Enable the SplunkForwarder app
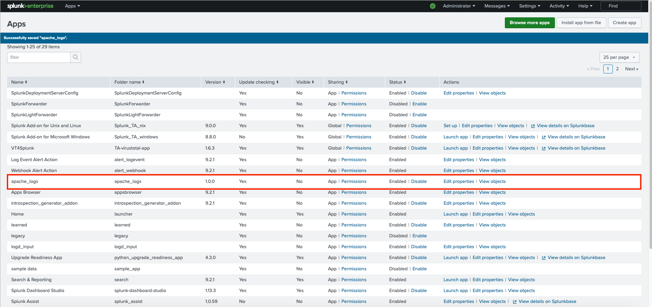The width and height of the screenshot is (652, 307). pos(419,104)
